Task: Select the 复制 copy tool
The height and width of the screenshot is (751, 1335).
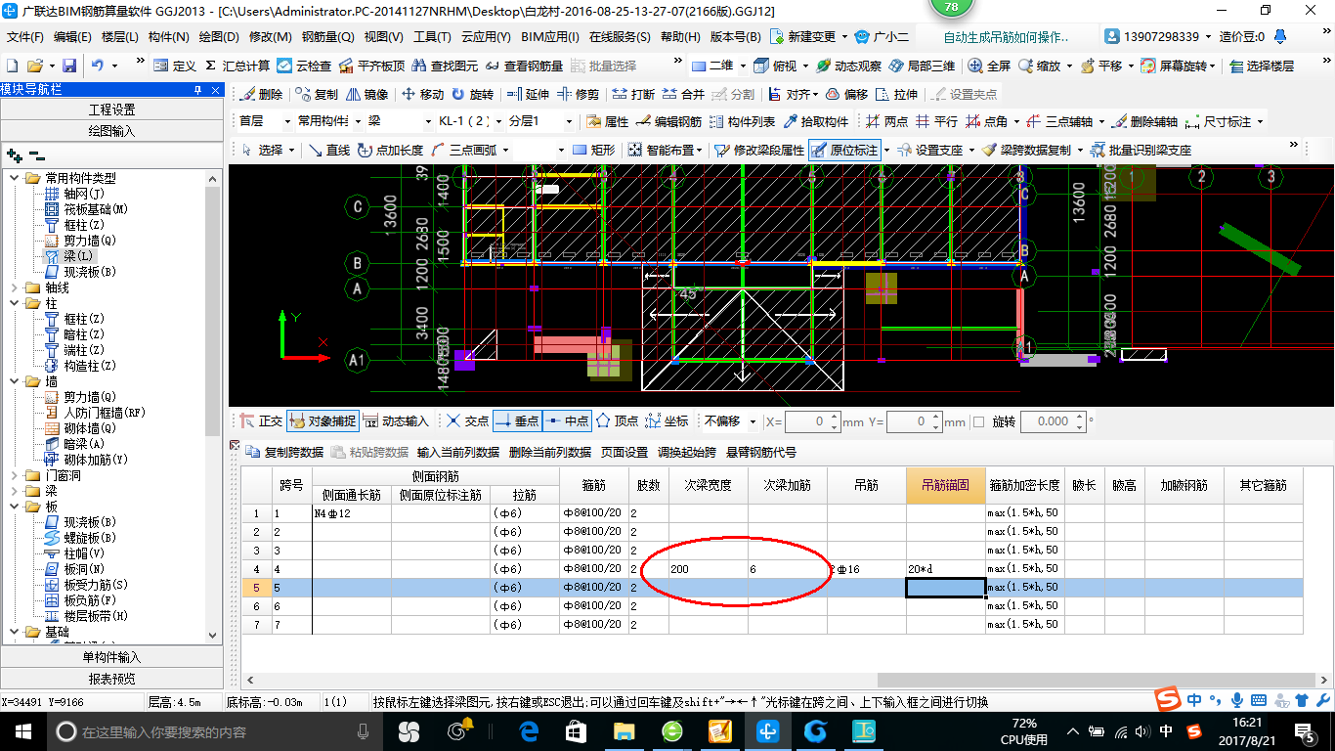Action: [316, 95]
